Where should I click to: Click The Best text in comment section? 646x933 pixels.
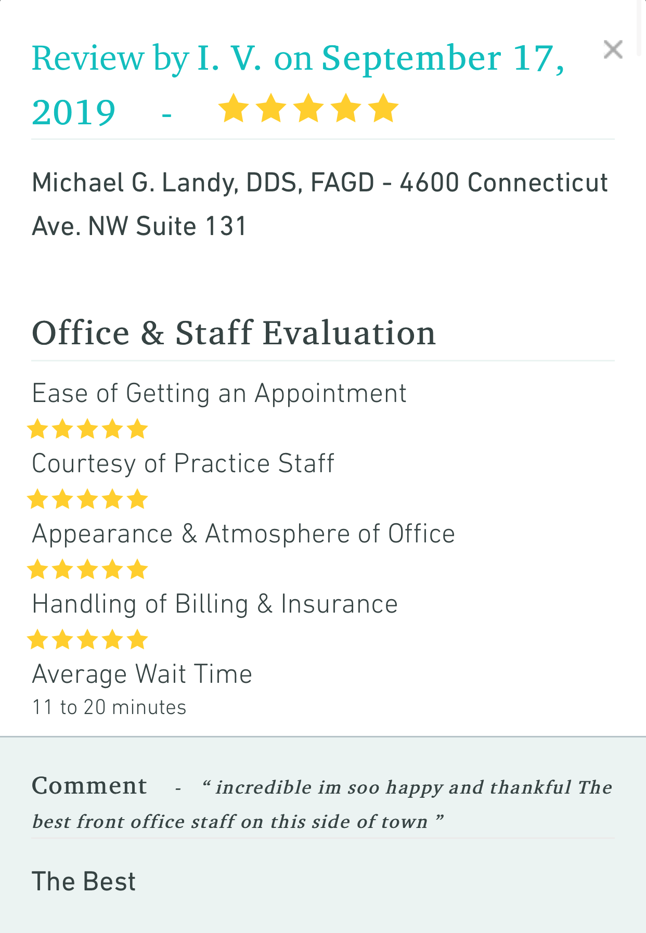(x=84, y=882)
